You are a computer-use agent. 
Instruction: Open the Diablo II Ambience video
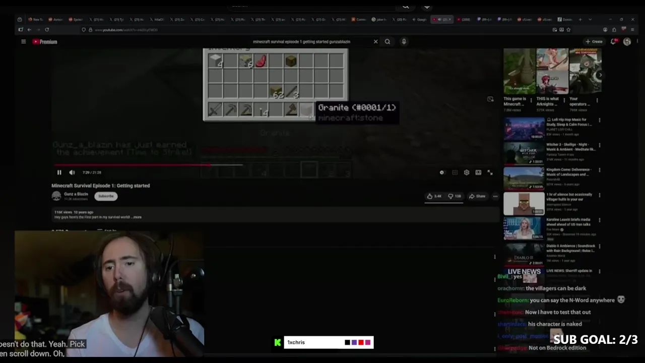pos(524,254)
